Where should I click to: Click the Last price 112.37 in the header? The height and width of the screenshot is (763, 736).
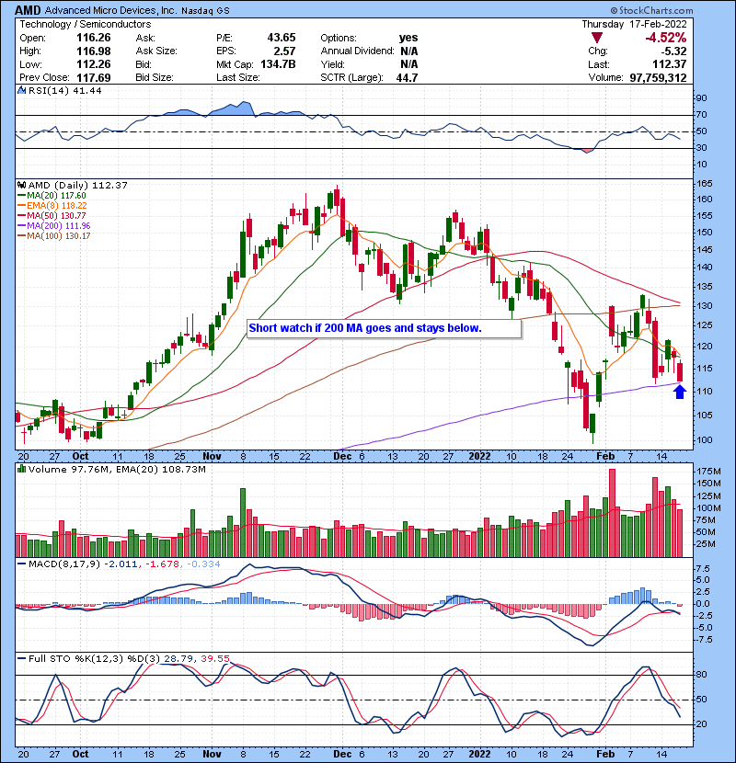[669, 64]
